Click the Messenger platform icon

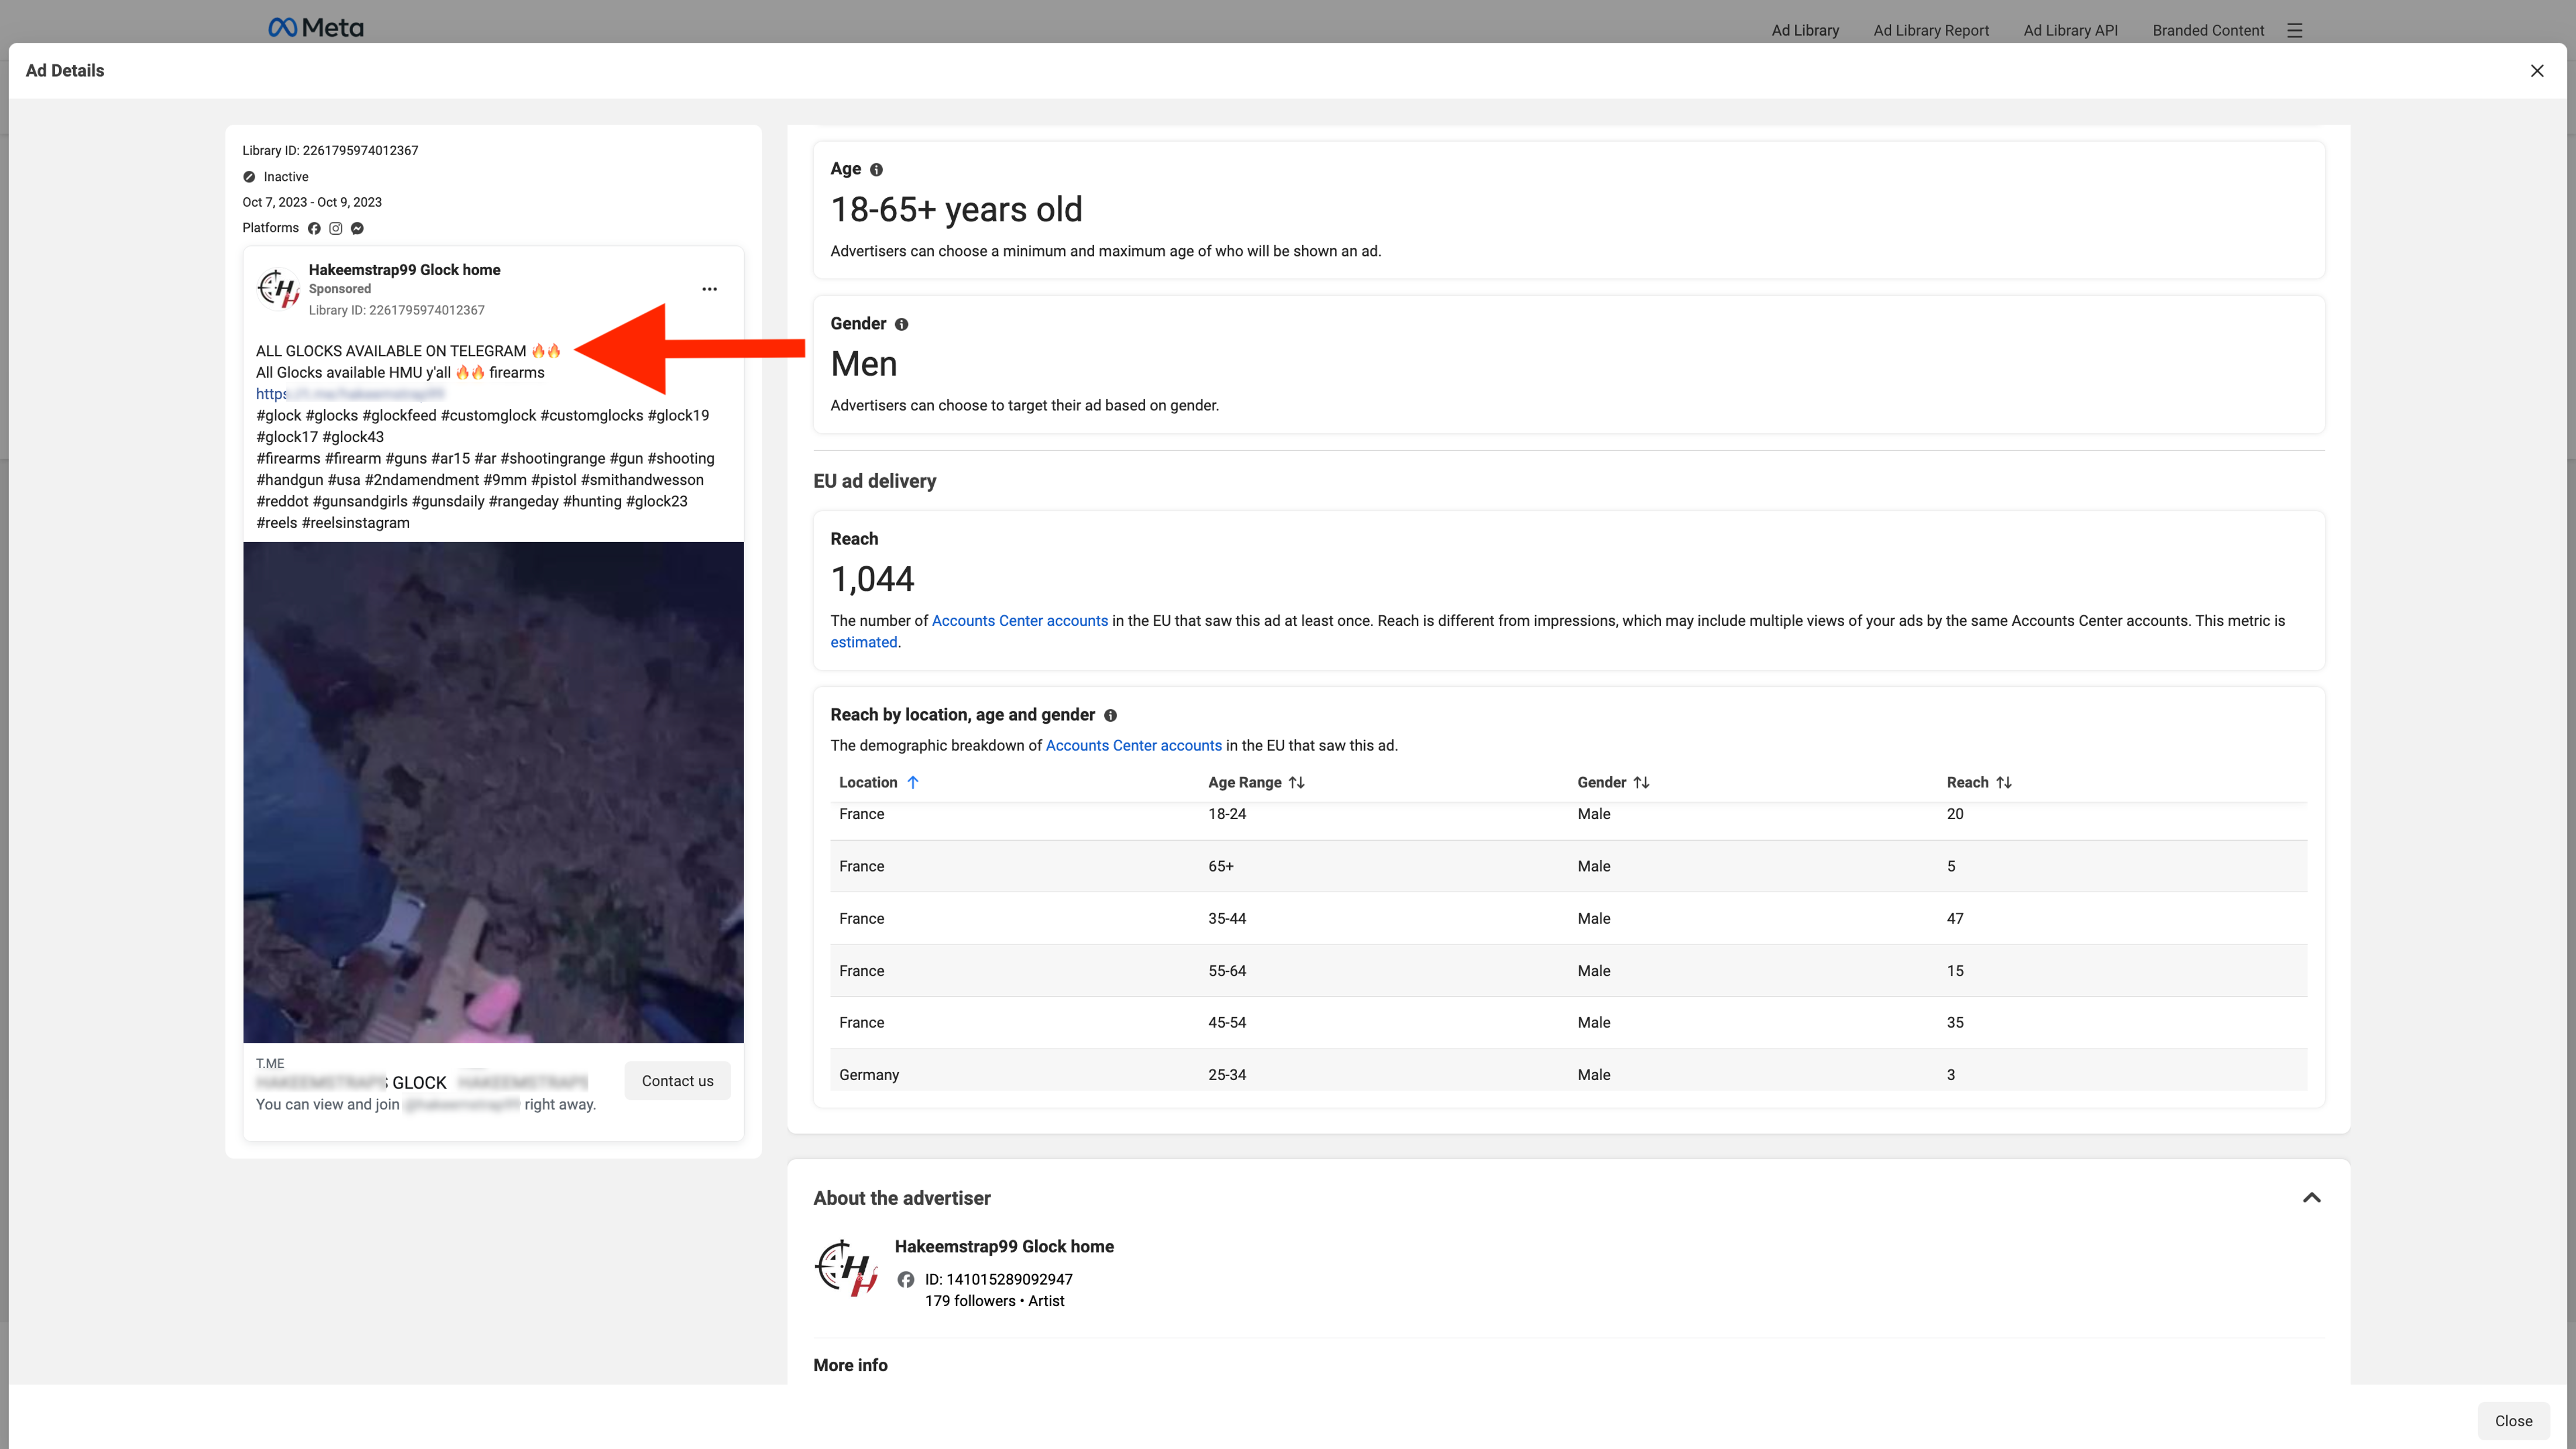click(357, 228)
